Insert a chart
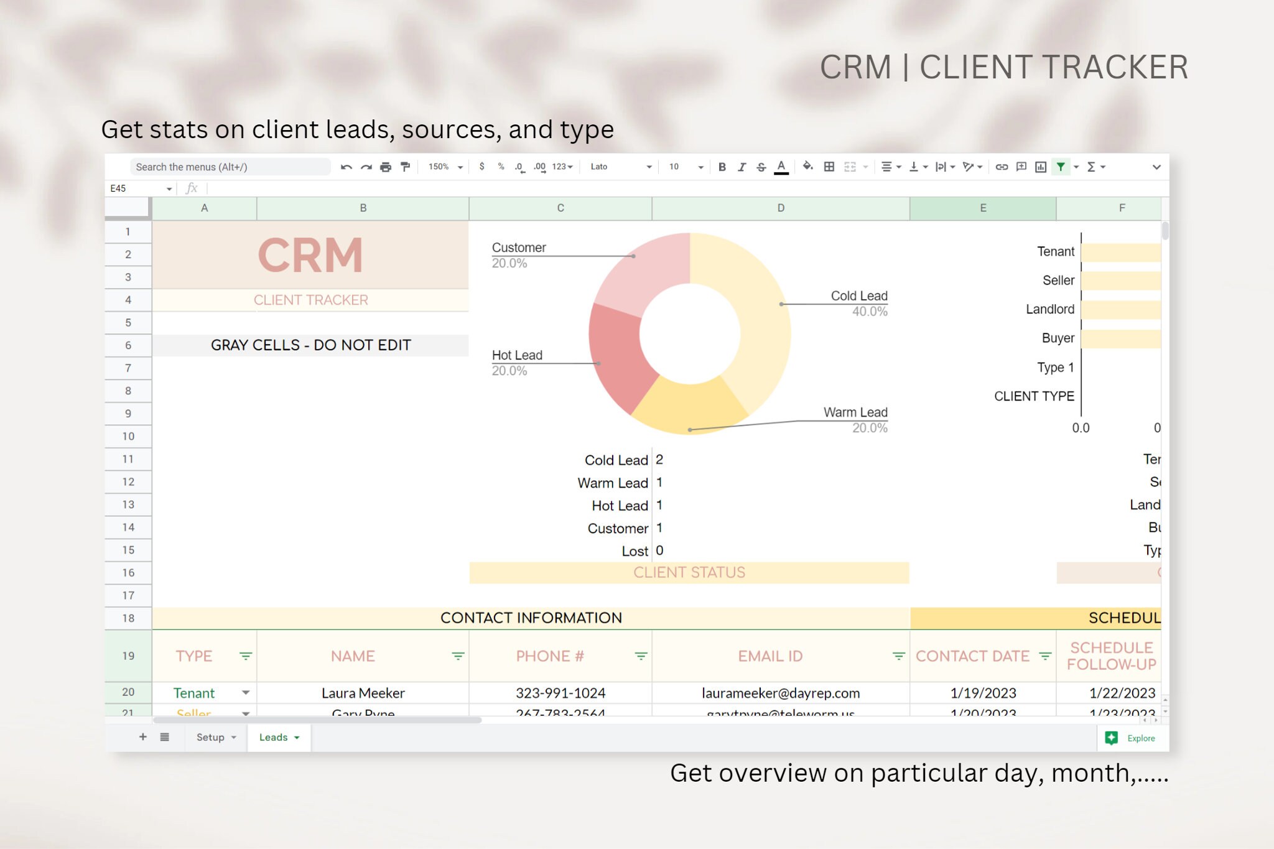Screen dimensions: 1274x849 pyautogui.click(x=1041, y=166)
